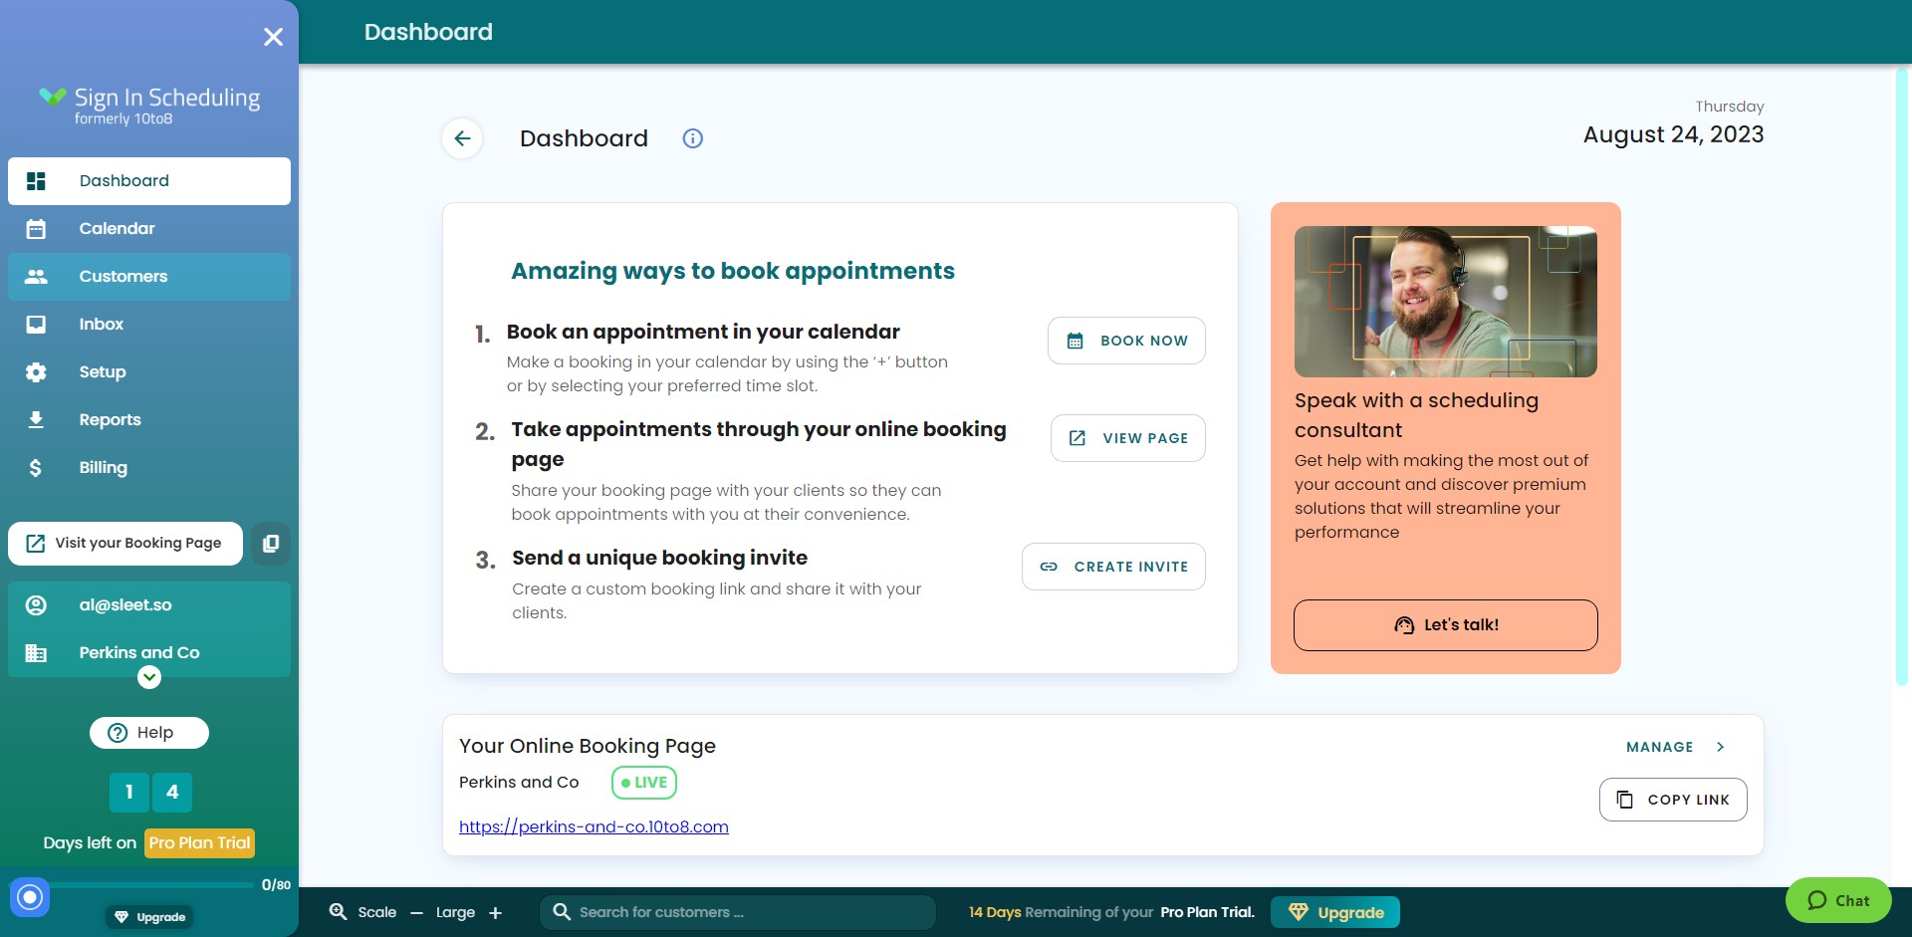
Task: Open the Chat widget
Action: (x=1838, y=900)
